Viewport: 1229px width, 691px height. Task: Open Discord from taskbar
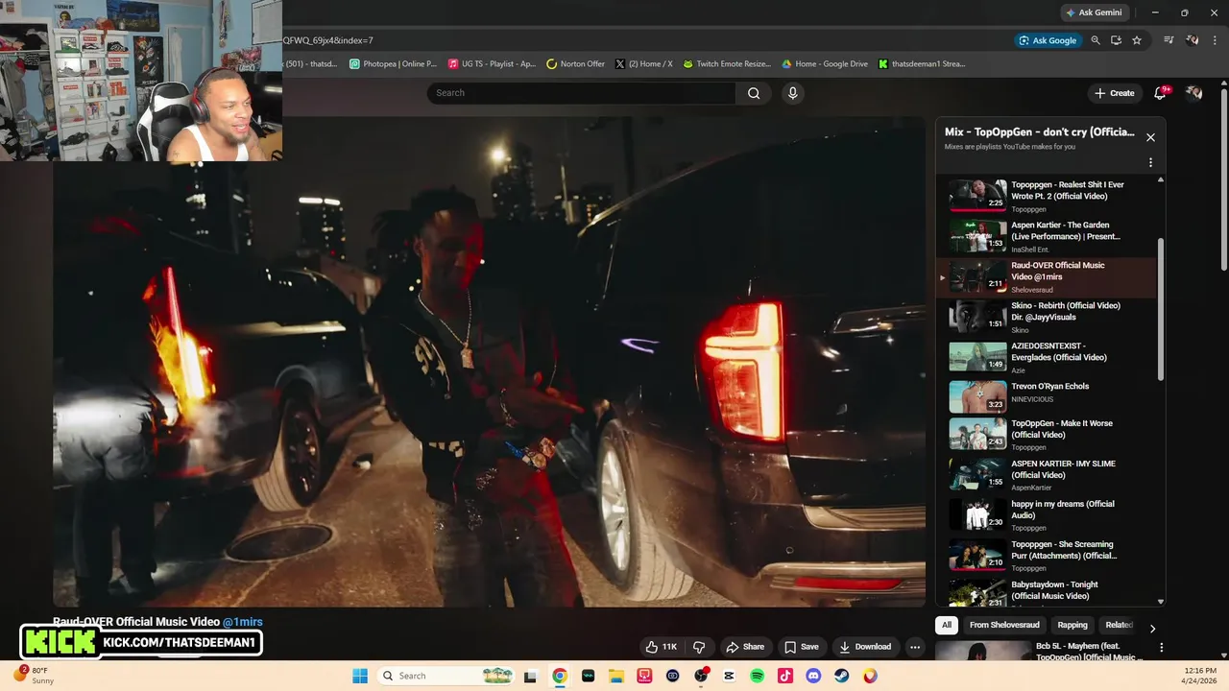[x=814, y=676]
